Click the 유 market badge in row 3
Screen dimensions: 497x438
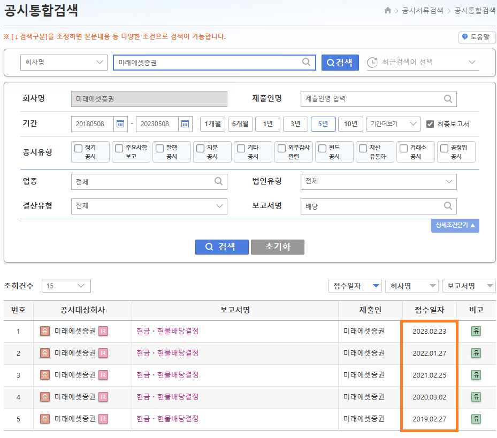click(45, 375)
